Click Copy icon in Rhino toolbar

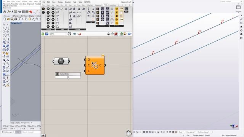[x=26, y=19]
